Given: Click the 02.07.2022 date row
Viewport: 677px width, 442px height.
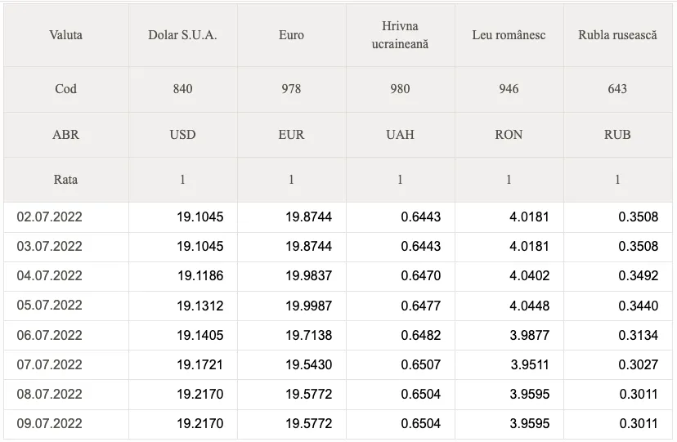Looking at the screenshot, I should 338,217.
